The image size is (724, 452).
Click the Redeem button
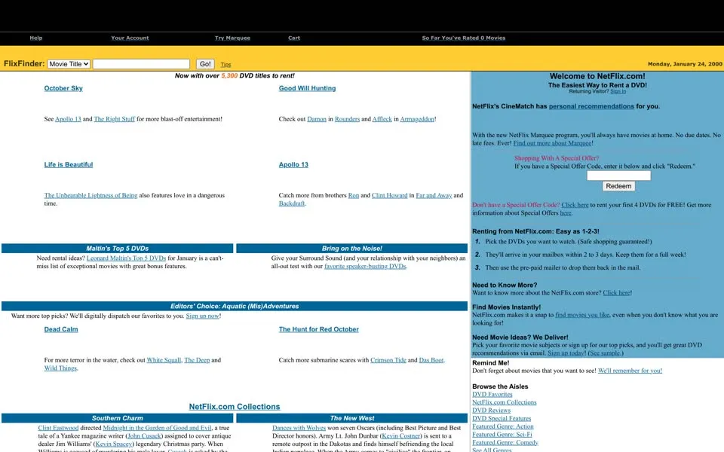tap(618, 186)
